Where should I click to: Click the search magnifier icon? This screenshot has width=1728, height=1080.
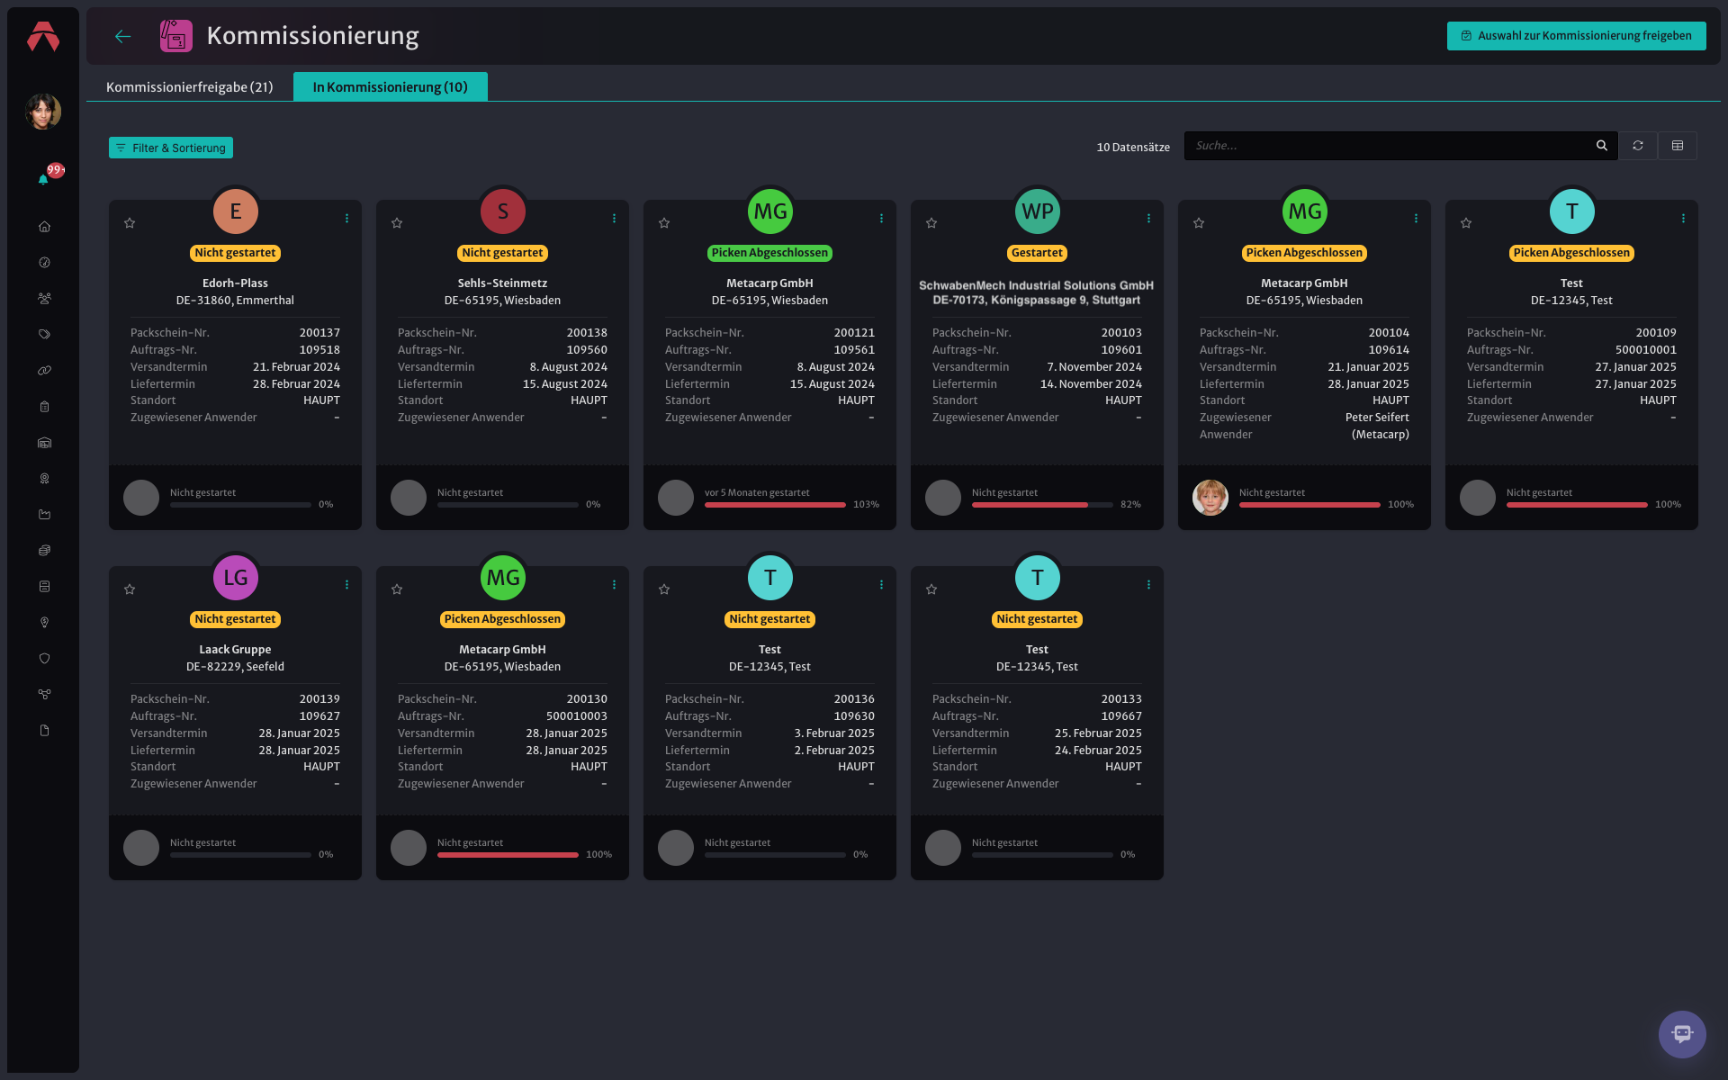tap(1601, 146)
